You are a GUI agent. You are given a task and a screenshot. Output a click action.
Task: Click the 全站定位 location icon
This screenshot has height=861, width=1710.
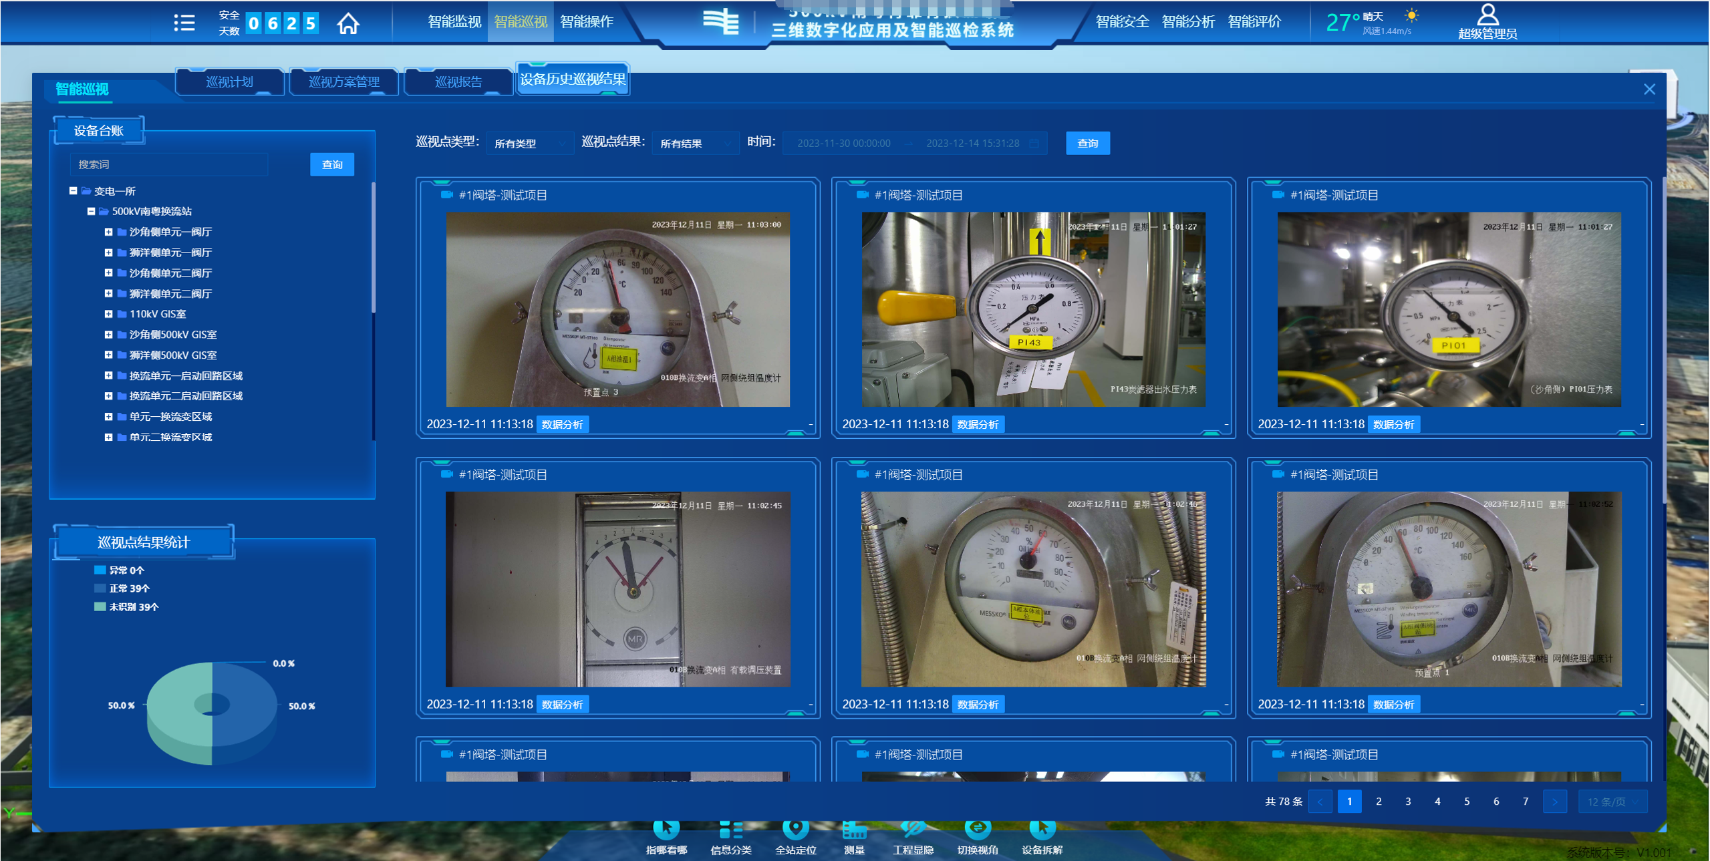pos(795,830)
